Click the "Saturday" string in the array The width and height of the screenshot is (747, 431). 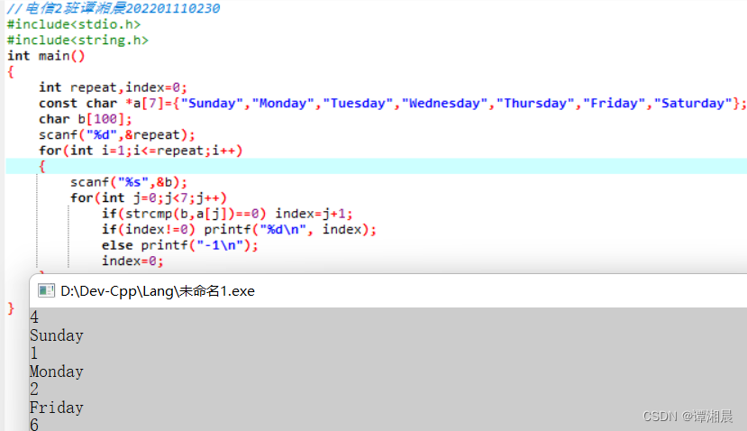693,103
